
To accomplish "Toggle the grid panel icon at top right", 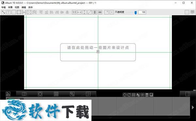I will [x=187, y=12].
